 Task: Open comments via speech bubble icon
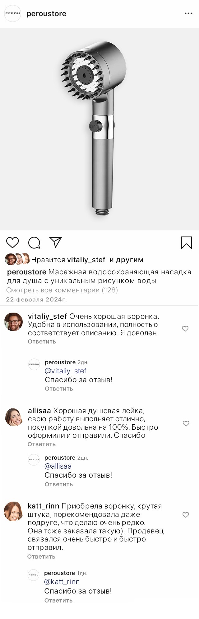34,243
